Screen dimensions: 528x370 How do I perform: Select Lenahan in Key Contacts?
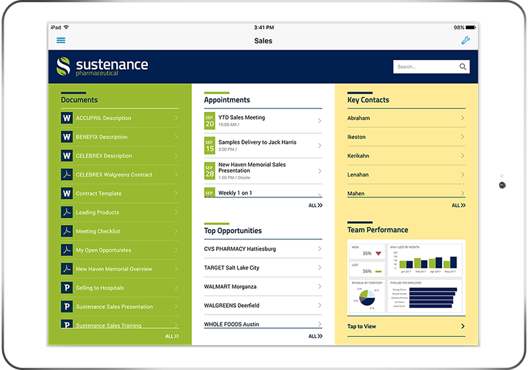[406, 175]
